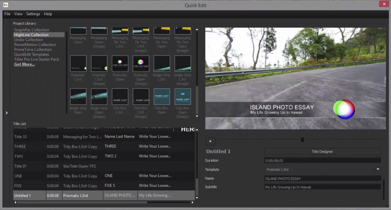This screenshot has width=391, height=210.
Task: Choose the Messaging for Two Open thumbnail
Action: 162,31
